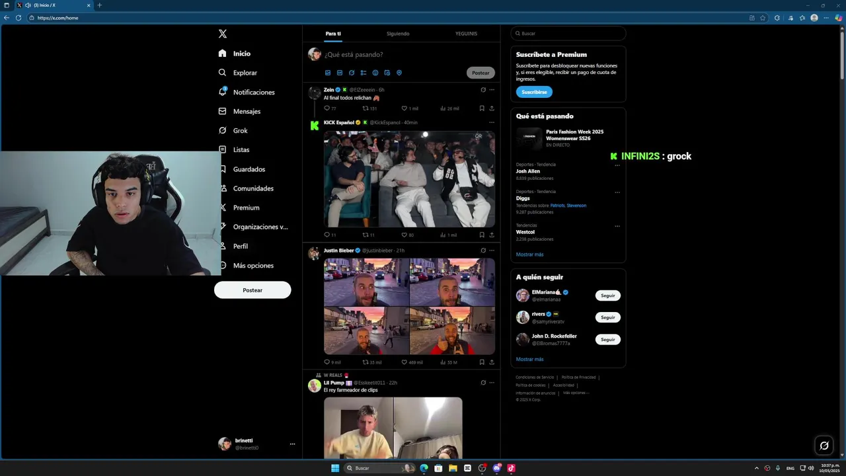Screen dimensions: 846x476
Task: Click Grok explain icon on Zein's post
Action: click(x=483, y=90)
